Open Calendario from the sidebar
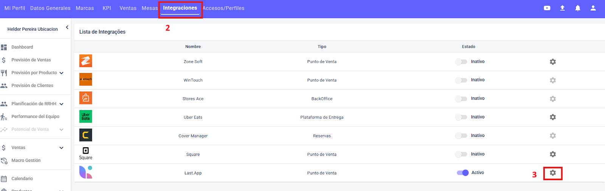Viewport: 605px width, 191px height. tap(22, 179)
